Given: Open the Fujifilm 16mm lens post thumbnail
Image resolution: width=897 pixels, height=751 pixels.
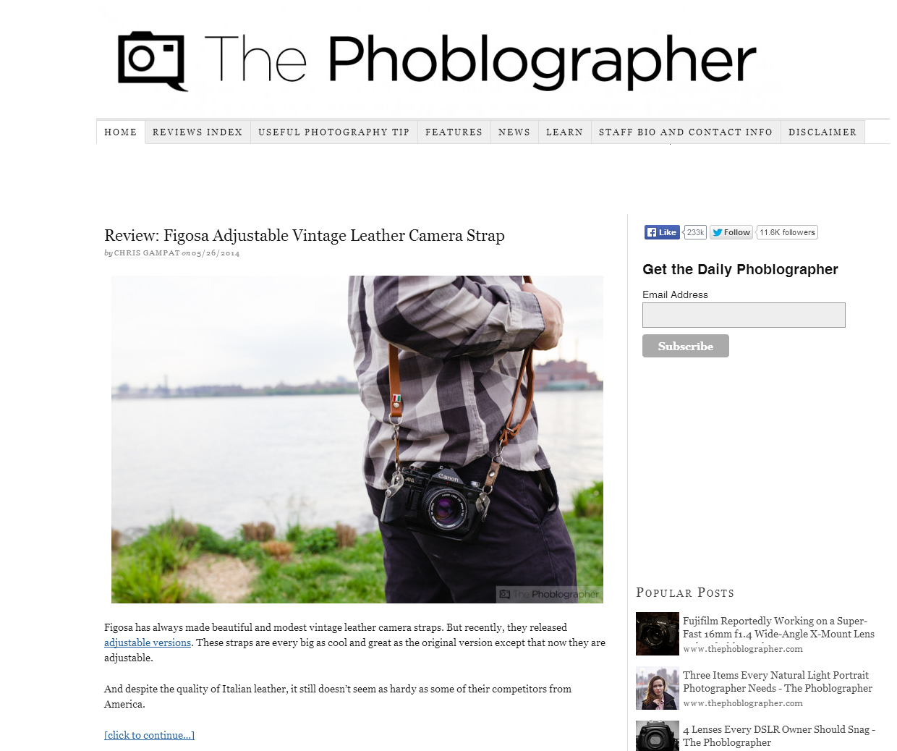Looking at the screenshot, I should click(658, 634).
